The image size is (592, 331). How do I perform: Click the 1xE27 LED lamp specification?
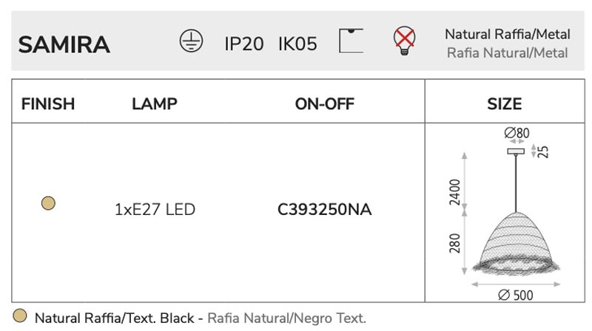[155, 210]
